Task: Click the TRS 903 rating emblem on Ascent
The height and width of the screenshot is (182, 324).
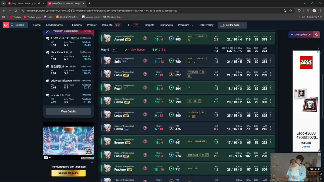Action: point(171,39)
